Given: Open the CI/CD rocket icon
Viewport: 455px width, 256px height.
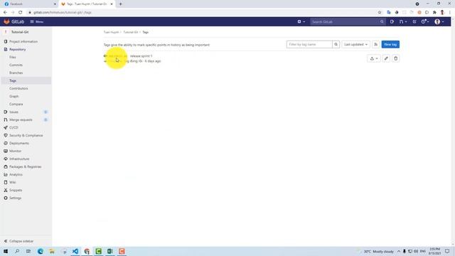Looking at the screenshot, I should (6, 128).
